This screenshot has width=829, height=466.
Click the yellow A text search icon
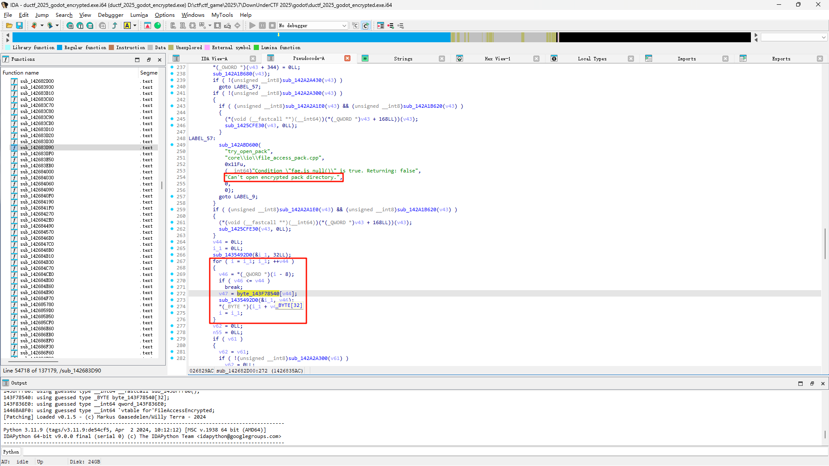point(127,26)
